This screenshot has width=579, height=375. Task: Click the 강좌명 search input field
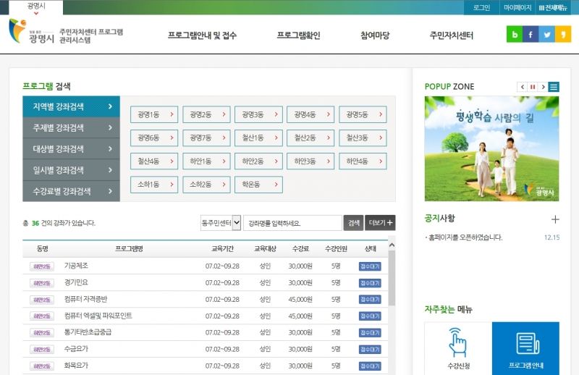click(292, 223)
